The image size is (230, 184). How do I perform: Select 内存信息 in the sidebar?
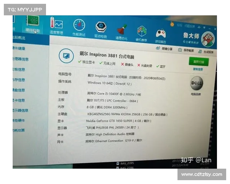(x=19, y=80)
